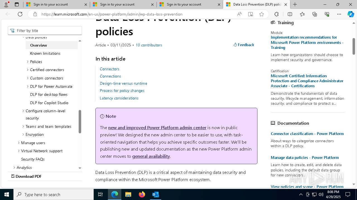Open DLP for desktop flows page
Viewport: 357px width, 200px height.
point(49,94)
